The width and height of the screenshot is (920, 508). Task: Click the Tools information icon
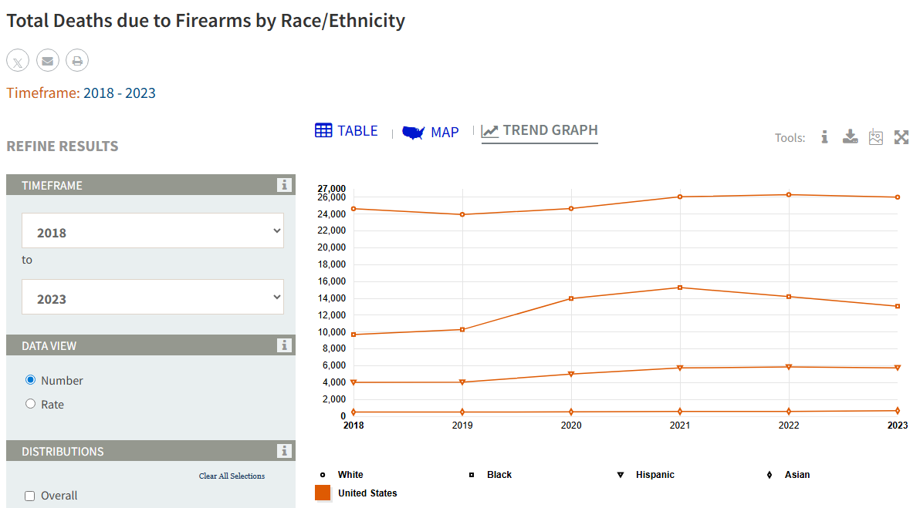click(824, 137)
